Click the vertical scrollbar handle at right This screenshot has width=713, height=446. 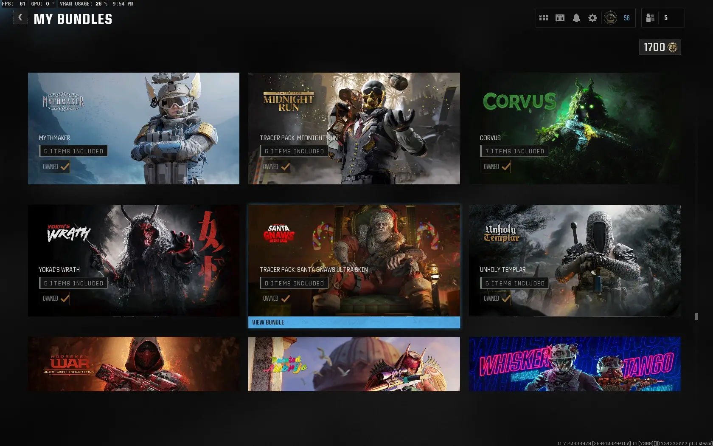tap(696, 316)
